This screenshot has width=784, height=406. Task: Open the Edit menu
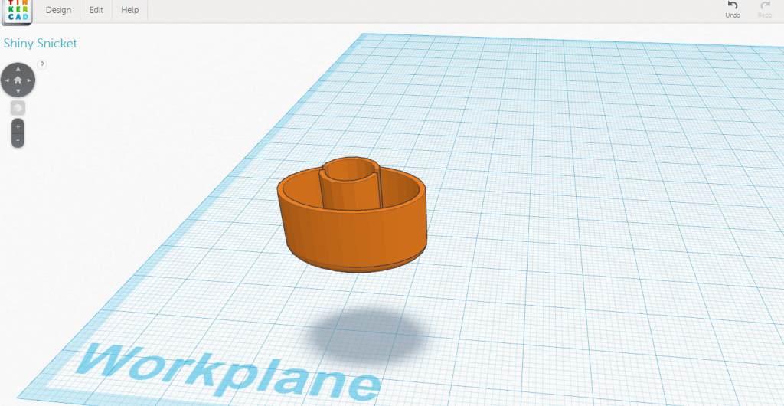[96, 10]
